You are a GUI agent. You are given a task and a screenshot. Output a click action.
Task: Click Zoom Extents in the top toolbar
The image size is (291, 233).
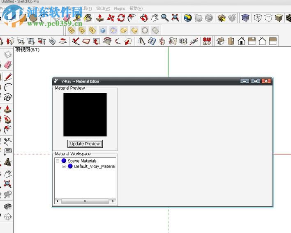(x=175, y=18)
